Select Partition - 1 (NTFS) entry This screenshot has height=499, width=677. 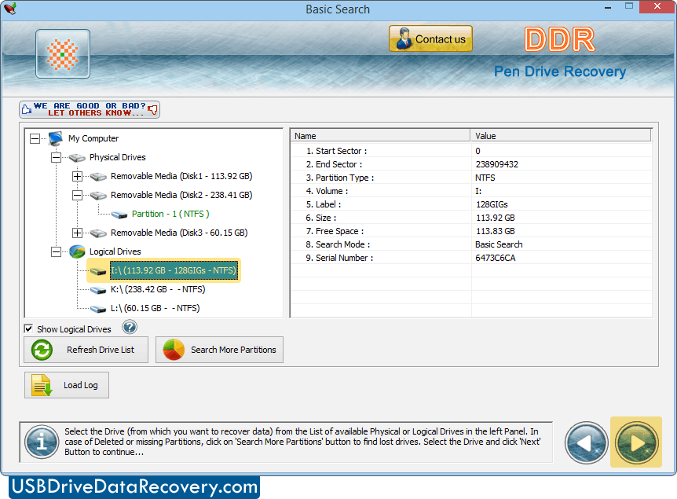[170, 214]
